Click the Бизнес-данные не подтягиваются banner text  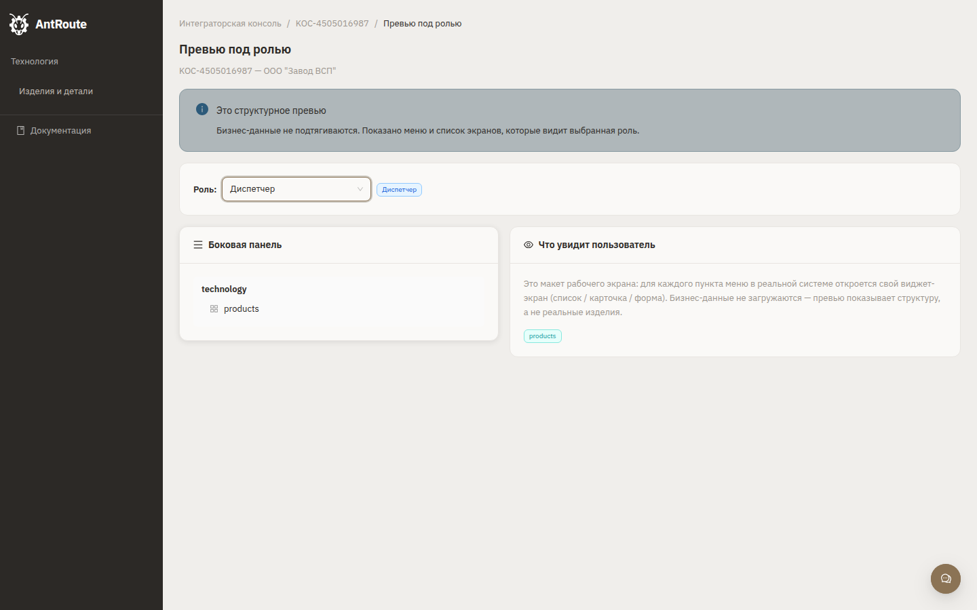[x=427, y=130]
